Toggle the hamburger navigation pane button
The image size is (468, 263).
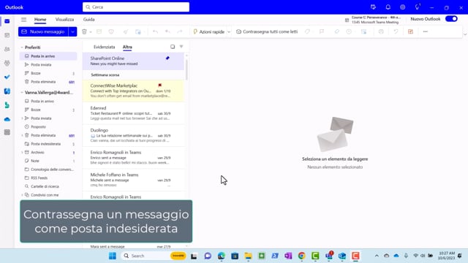pyautogui.click(x=23, y=20)
